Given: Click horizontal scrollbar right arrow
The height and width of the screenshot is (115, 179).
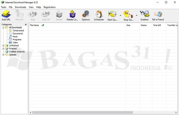Looking at the screenshot, I should (176, 112).
